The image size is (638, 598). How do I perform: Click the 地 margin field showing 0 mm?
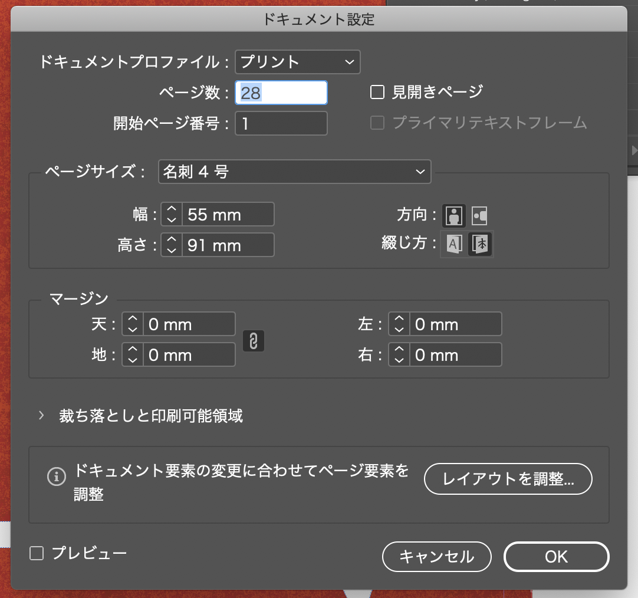[x=189, y=354]
